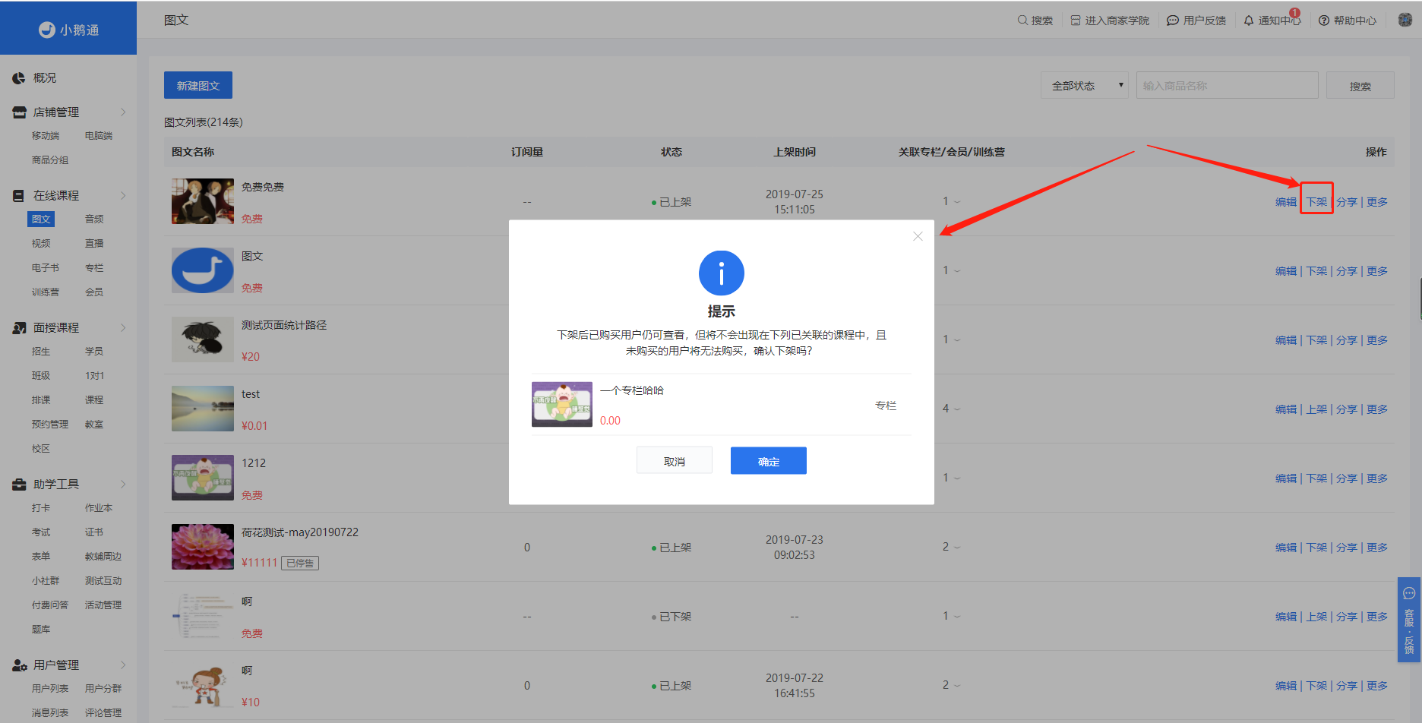Image resolution: width=1422 pixels, height=723 pixels.
Task: Expand the 店铺管理 chevron
Action: [x=123, y=112]
